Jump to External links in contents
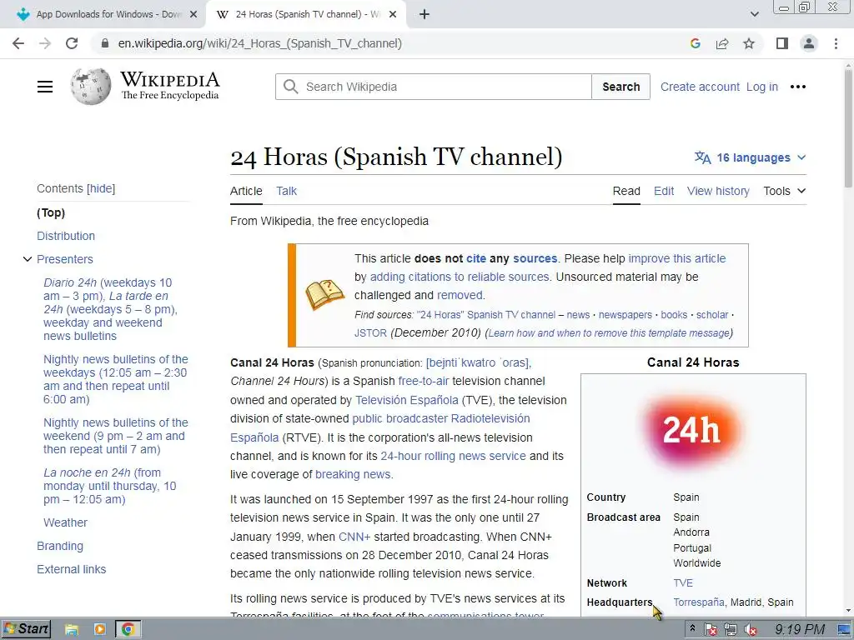Screen dimensions: 854x640 tap(72, 569)
